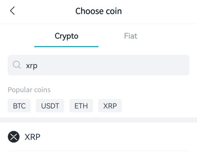197x162 pixels.
Task: Select ETH popular coin chip
Action: pos(81,106)
